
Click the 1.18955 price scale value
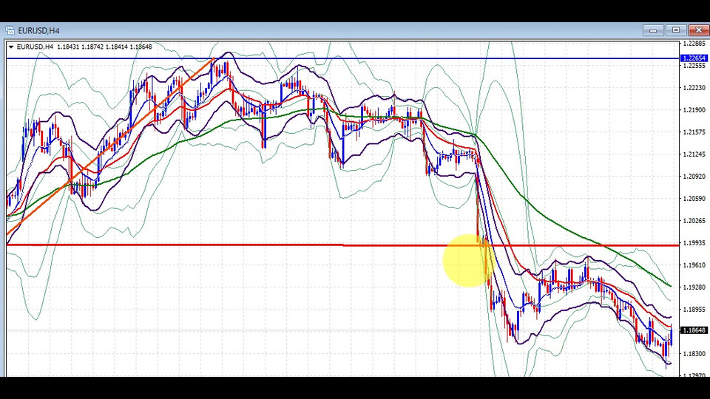click(694, 310)
